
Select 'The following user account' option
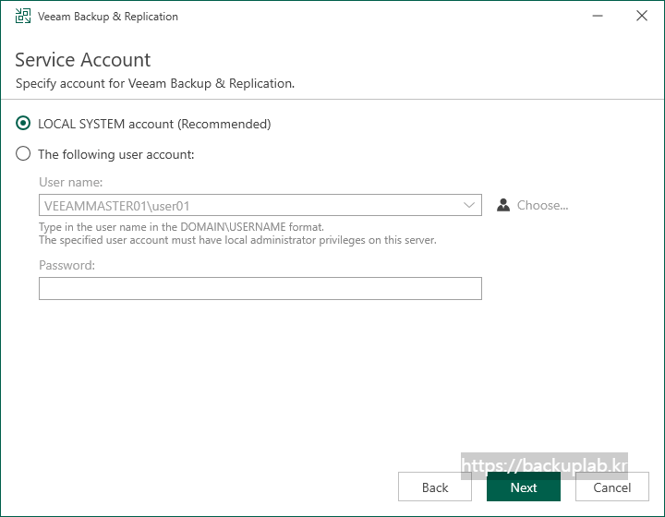pyautogui.click(x=23, y=153)
